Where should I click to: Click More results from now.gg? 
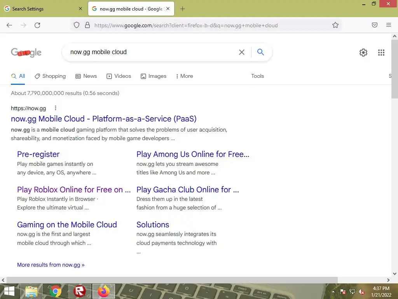coord(51,265)
